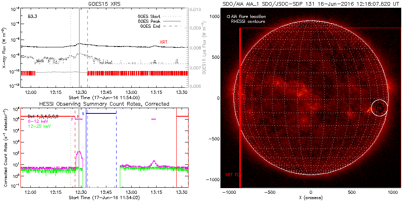The image size is (409, 204).
Task: Click the red XRT label in GOES plot
Action: click(163, 42)
